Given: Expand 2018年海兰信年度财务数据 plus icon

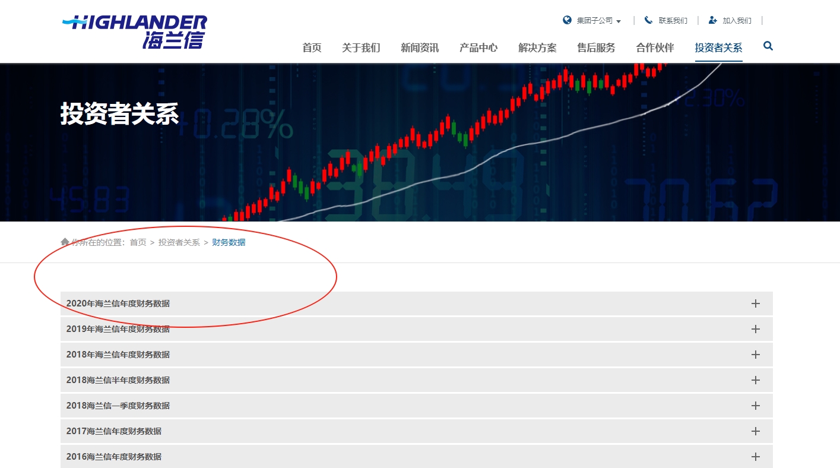Looking at the screenshot, I should (756, 355).
